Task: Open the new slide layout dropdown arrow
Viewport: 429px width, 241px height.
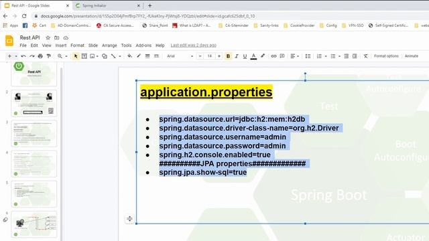Action: click(x=16, y=56)
